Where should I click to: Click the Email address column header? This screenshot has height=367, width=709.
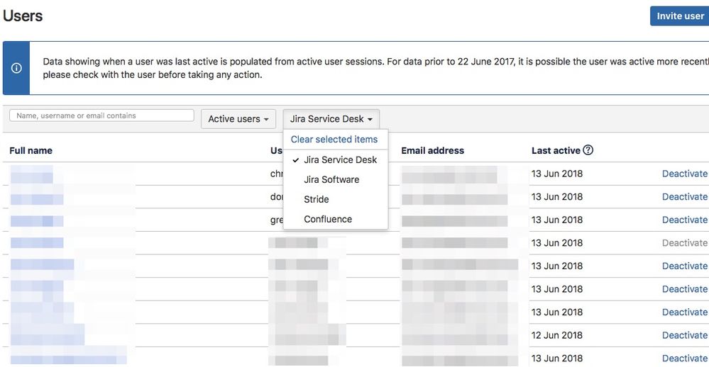pos(432,151)
